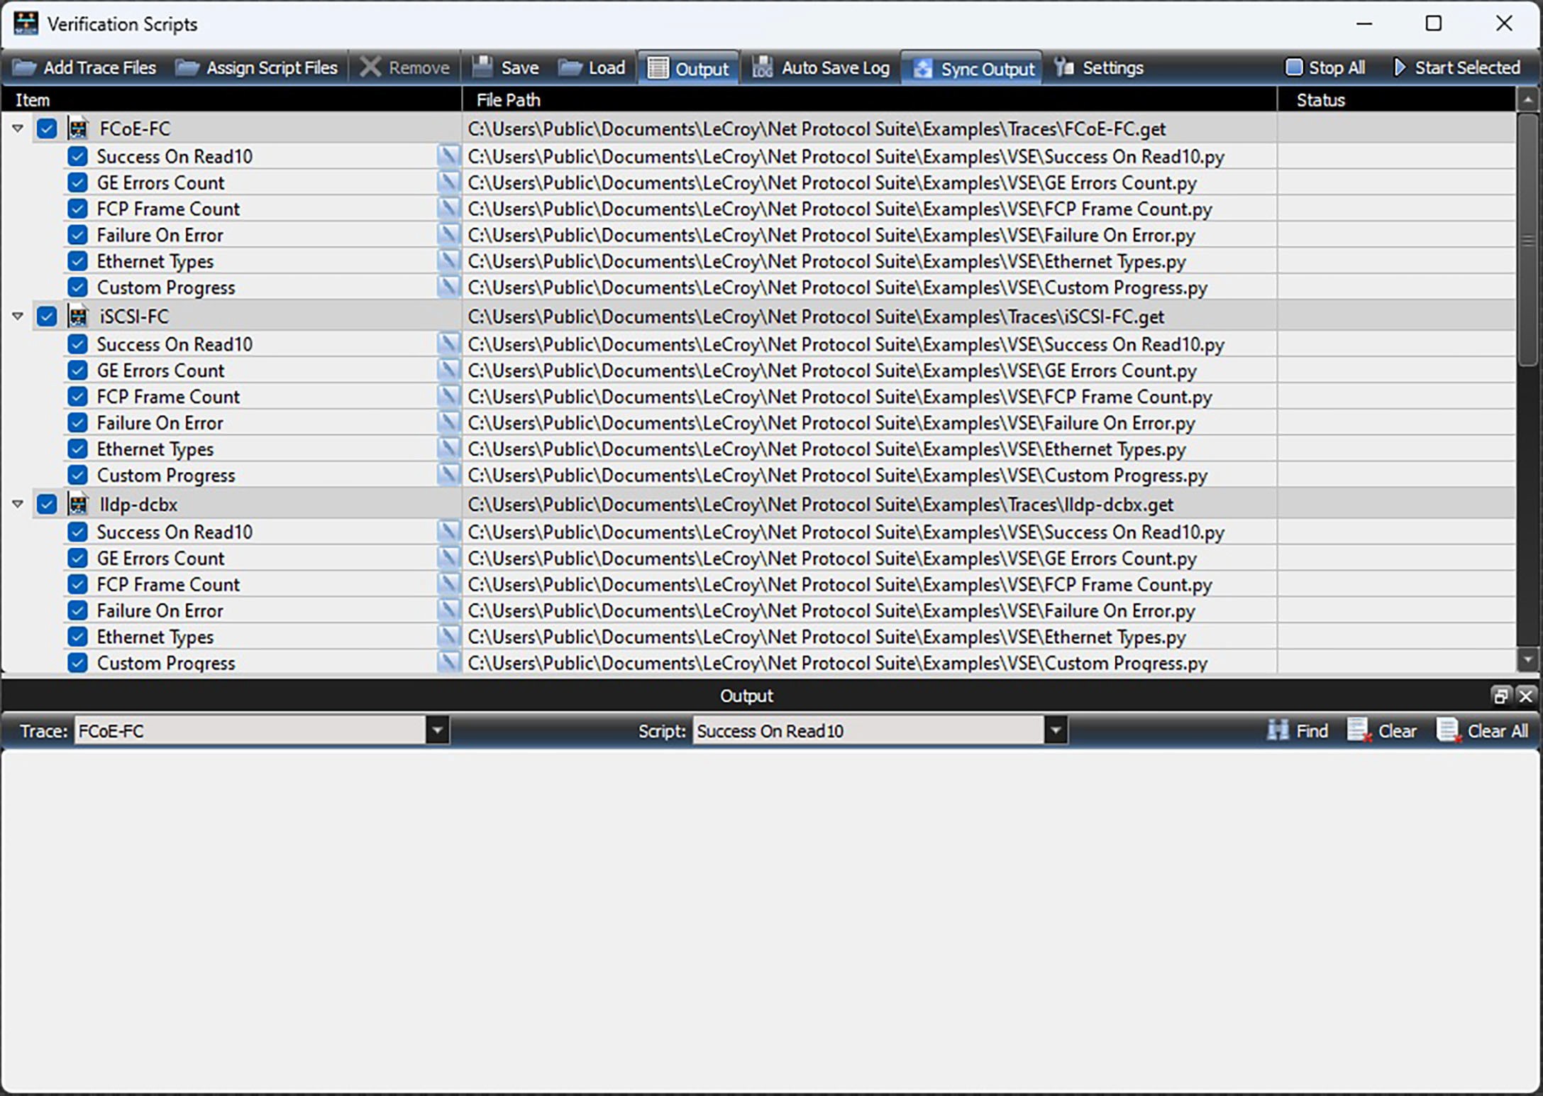Click the Settings tools icon
This screenshot has height=1096, width=1543.
[1064, 67]
